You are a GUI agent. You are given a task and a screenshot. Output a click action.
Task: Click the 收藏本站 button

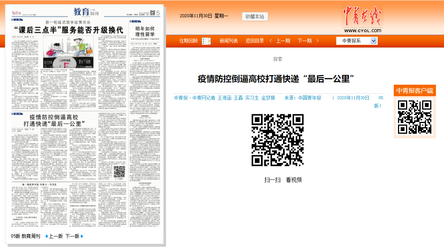pos(255,16)
